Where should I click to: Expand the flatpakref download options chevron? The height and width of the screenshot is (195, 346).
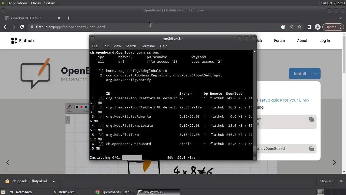54,181
